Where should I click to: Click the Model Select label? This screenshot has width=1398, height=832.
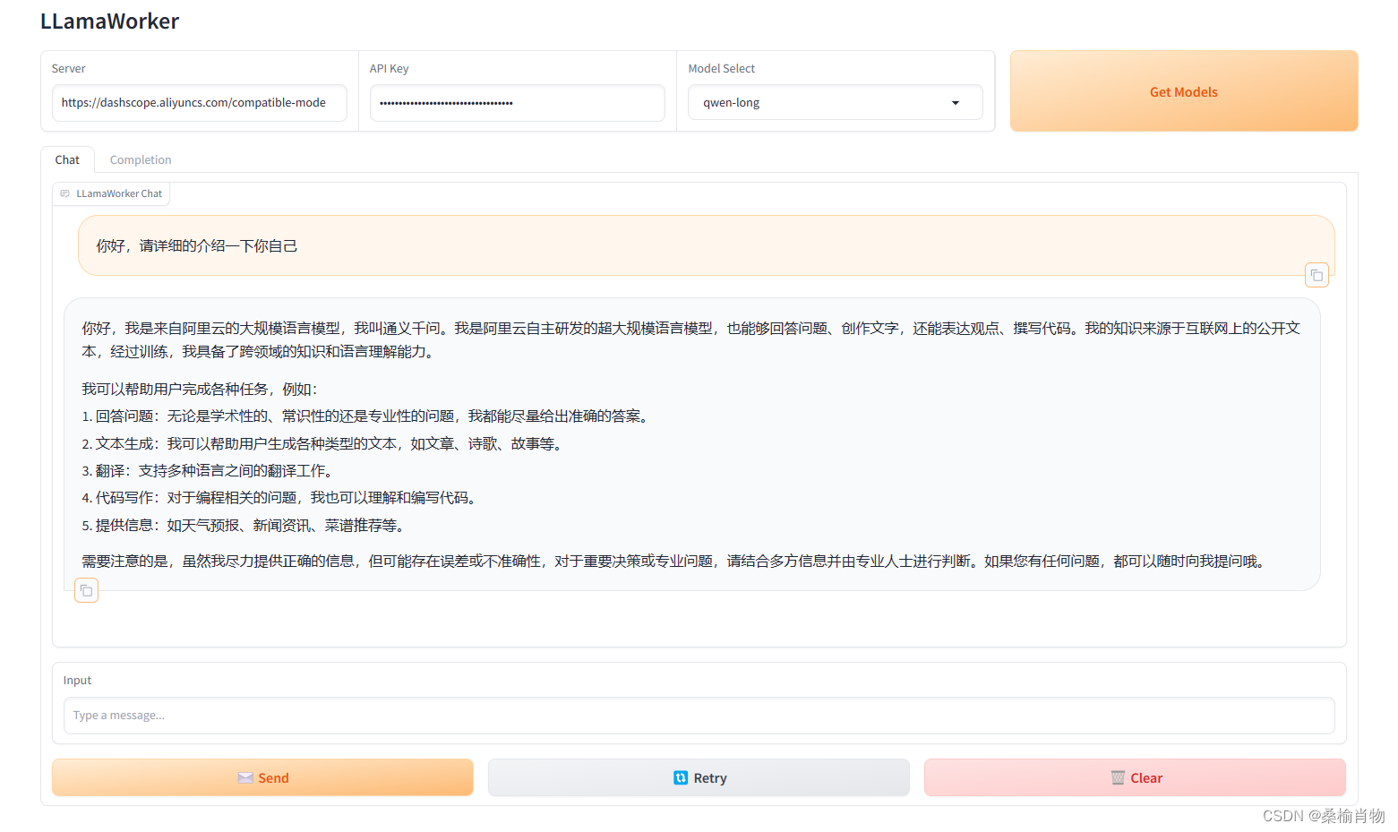721,69
